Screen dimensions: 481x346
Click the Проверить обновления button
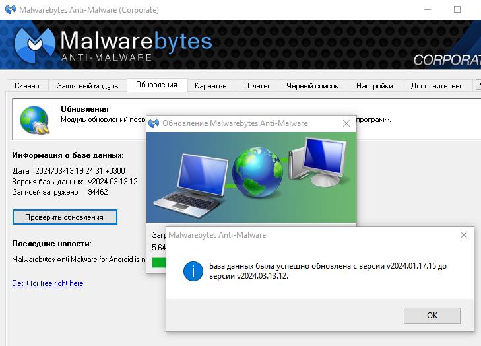tap(65, 217)
